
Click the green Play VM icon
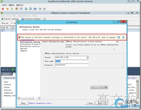tap(12, 9)
